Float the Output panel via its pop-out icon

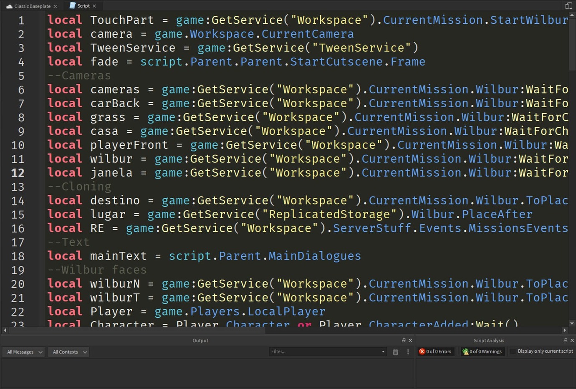[x=403, y=340]
